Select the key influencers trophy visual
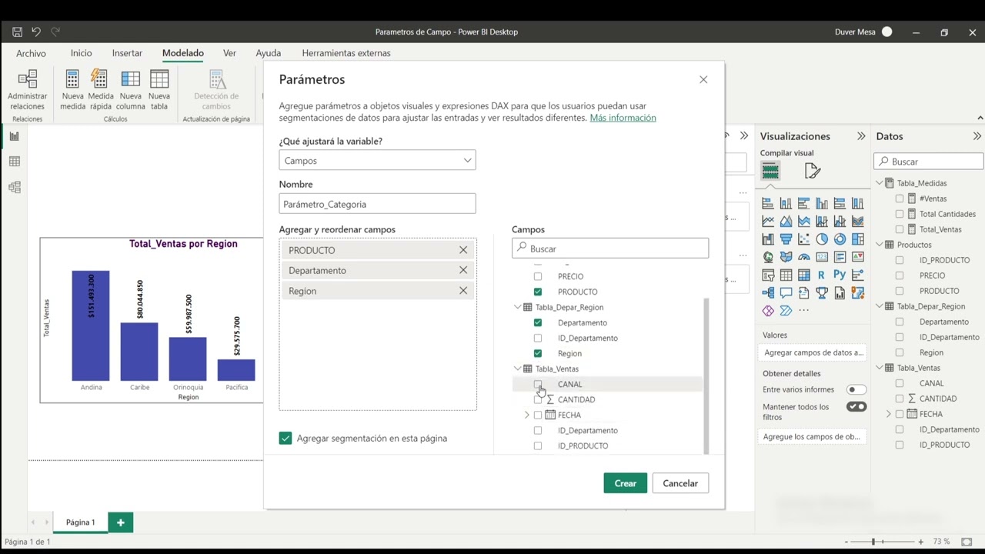The image size is (985, 554). 822,292
